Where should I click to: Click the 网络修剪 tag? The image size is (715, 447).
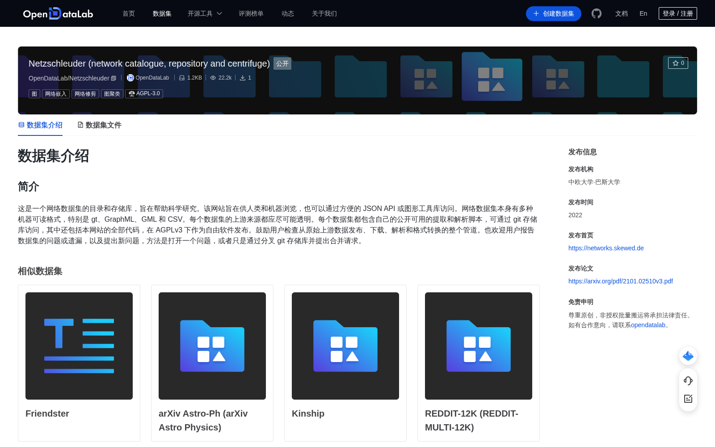(85, 94)
